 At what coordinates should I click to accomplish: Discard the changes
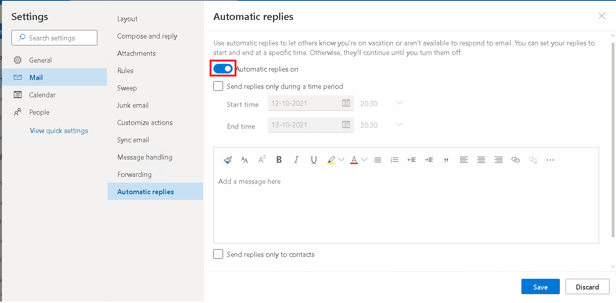[x=587, y=287]
